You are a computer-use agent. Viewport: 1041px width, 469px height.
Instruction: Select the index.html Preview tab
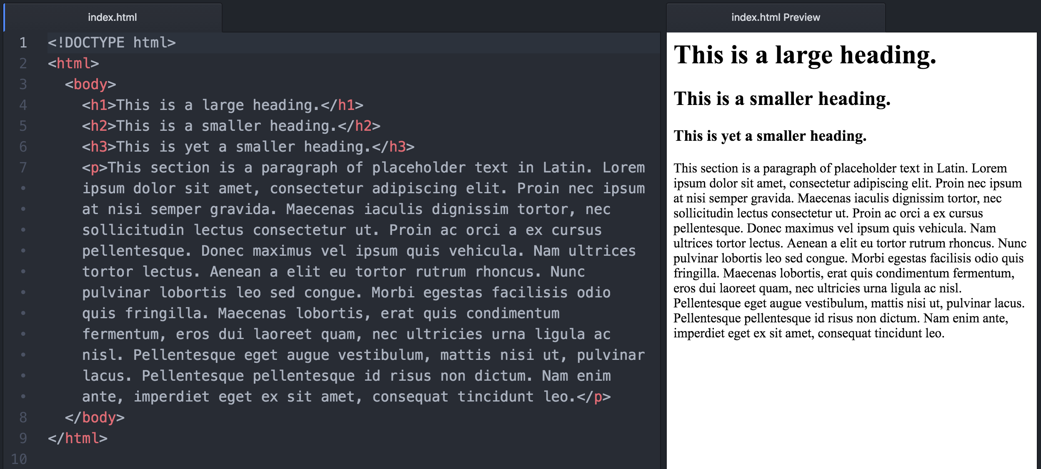(775, 17)
